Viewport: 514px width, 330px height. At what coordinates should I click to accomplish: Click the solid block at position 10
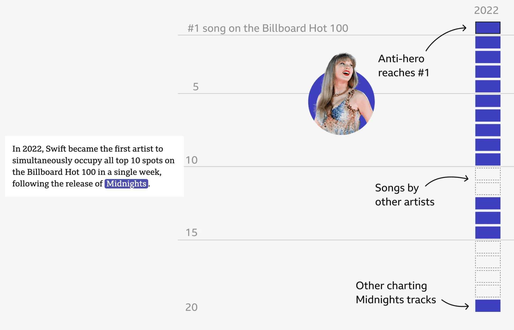[487, 159]
